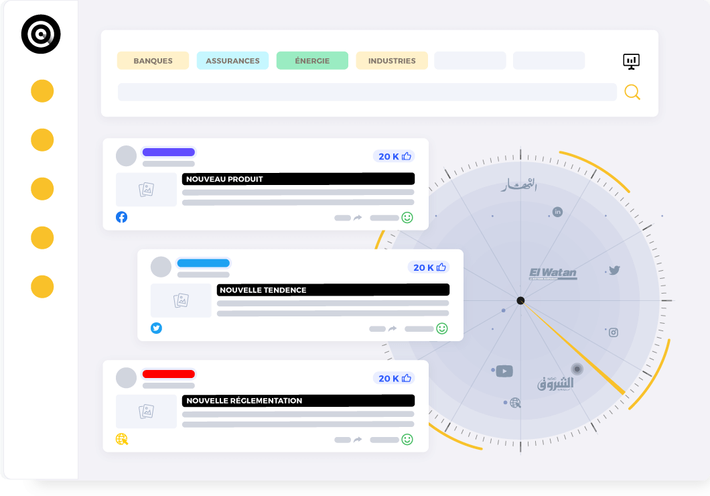Like the Nouvelle Tendence post
The image size is (710, 496).
click(x=441, y=267)
